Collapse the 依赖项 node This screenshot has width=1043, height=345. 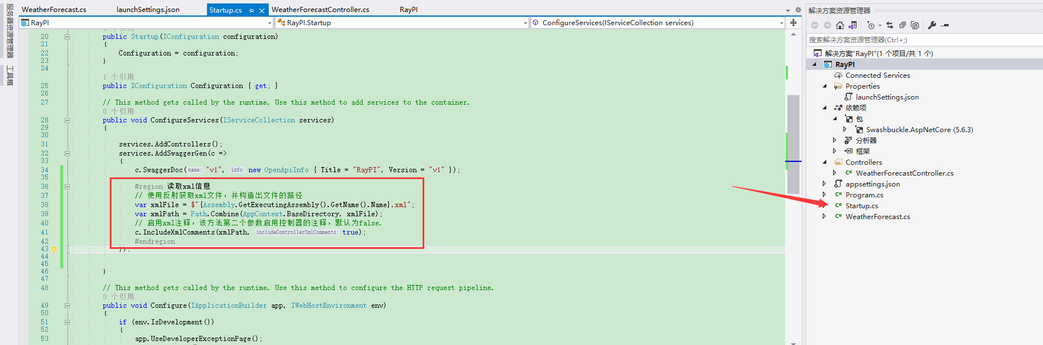tap(825, 108)
